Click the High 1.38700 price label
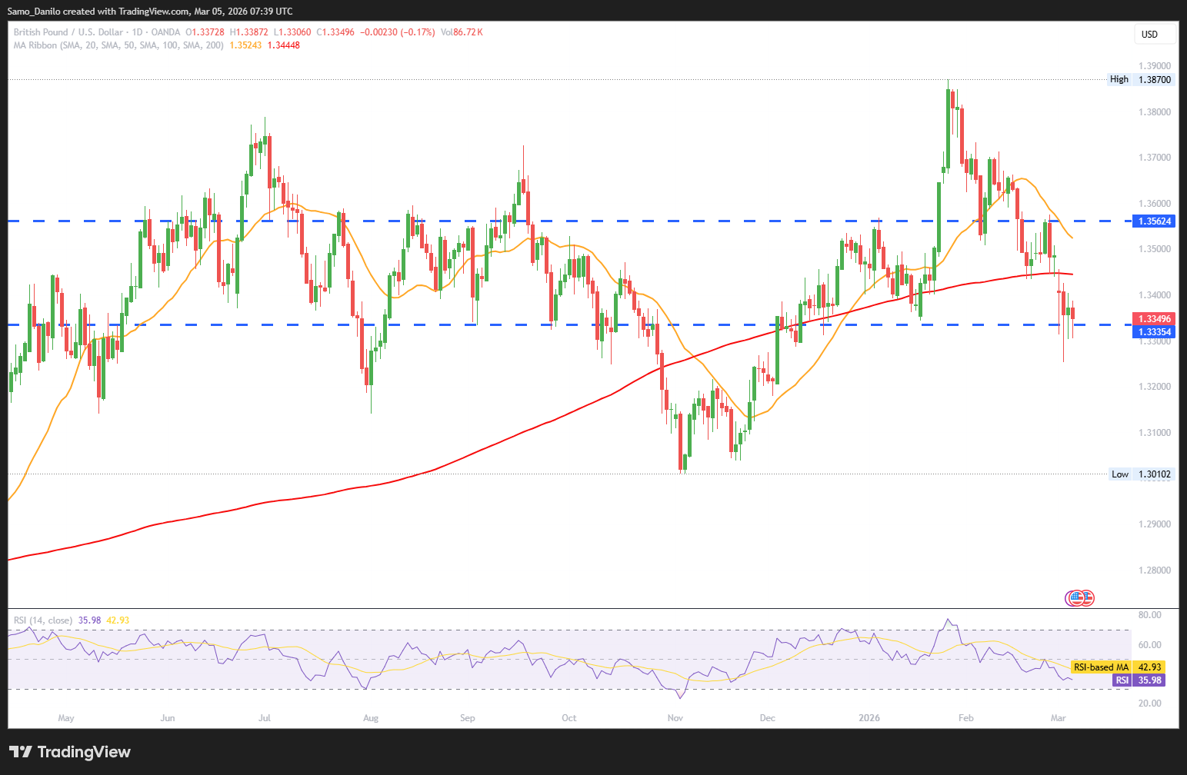1187x775 pixels. point(1142,79)
